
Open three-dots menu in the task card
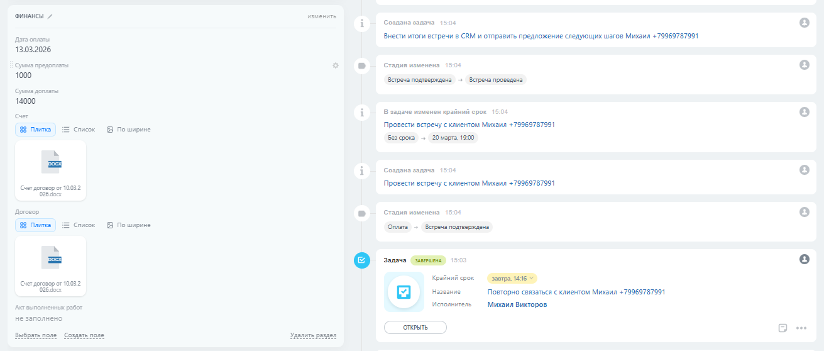[x=801, y=328]
